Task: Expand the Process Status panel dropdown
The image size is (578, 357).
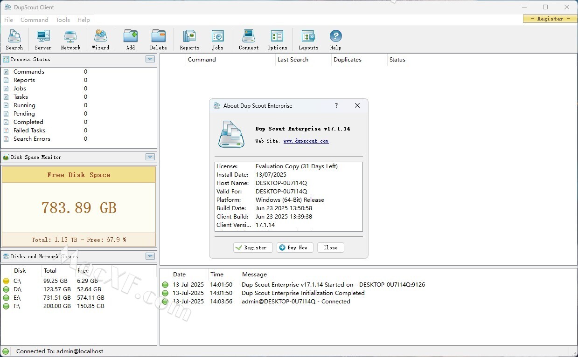Action: point(150,59)
